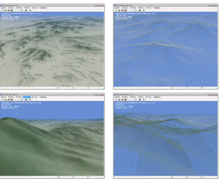Click New document icon in lower-right wireframe window

pyautogui.click(x=116, y=100)
